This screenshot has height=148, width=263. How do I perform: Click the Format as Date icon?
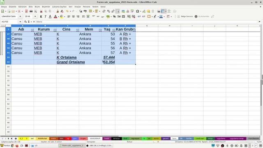(123, 16)
